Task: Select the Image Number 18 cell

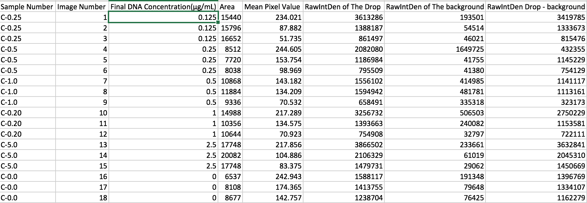Action: tap(82, 198)
